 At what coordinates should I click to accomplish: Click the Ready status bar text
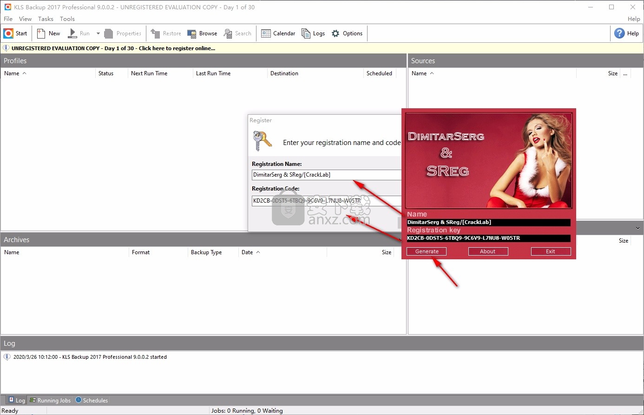(10, 411)
